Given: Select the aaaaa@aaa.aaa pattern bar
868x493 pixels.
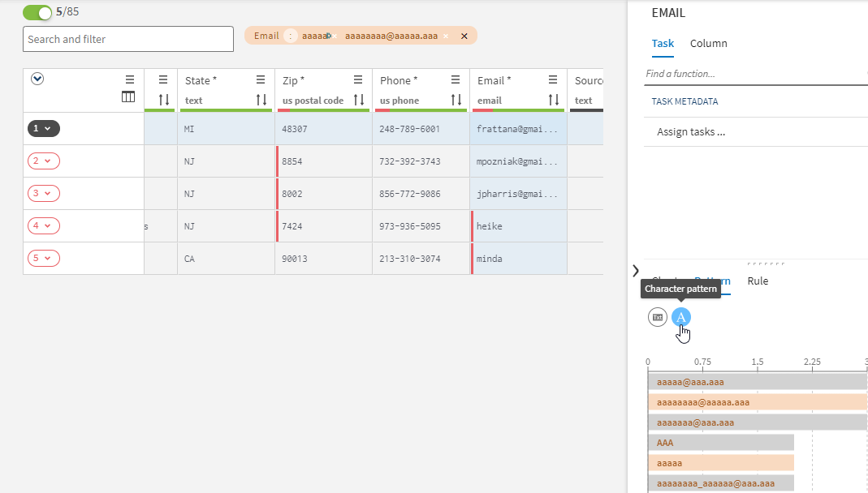Looking at the screenshot, I should coord(758,382).
